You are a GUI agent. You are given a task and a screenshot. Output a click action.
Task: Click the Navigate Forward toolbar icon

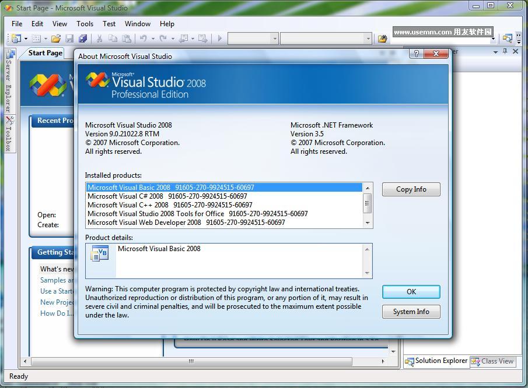[202, 38]
